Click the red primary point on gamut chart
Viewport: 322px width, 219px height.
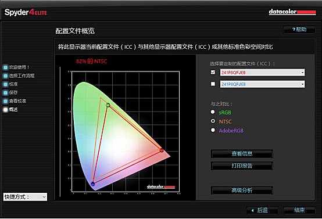click(162, 150)
